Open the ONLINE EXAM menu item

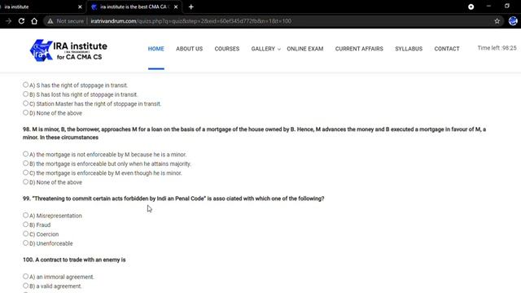(305, 49)
